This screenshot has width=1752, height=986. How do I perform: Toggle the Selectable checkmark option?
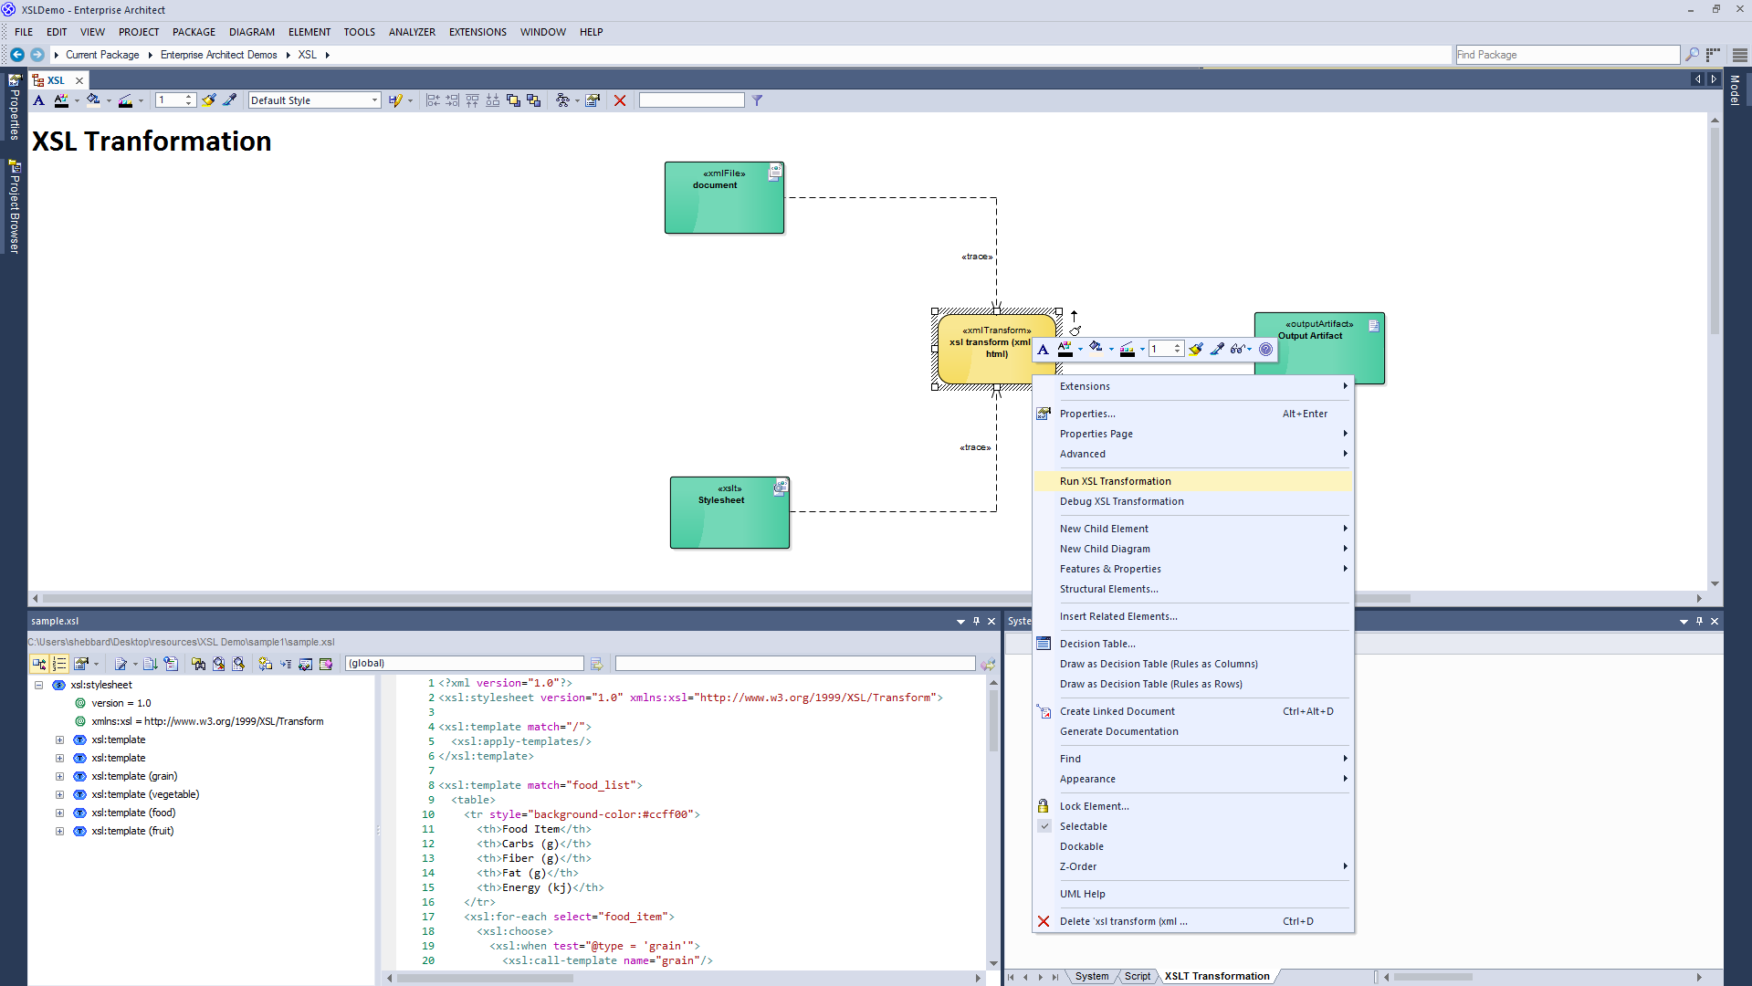[x=1192, y=826]
